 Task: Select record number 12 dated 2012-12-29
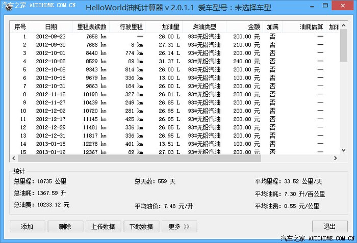50,127
